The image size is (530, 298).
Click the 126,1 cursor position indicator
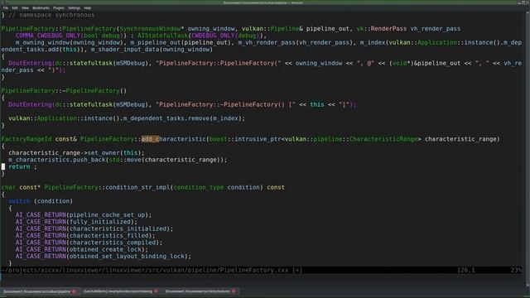point(465,270)
